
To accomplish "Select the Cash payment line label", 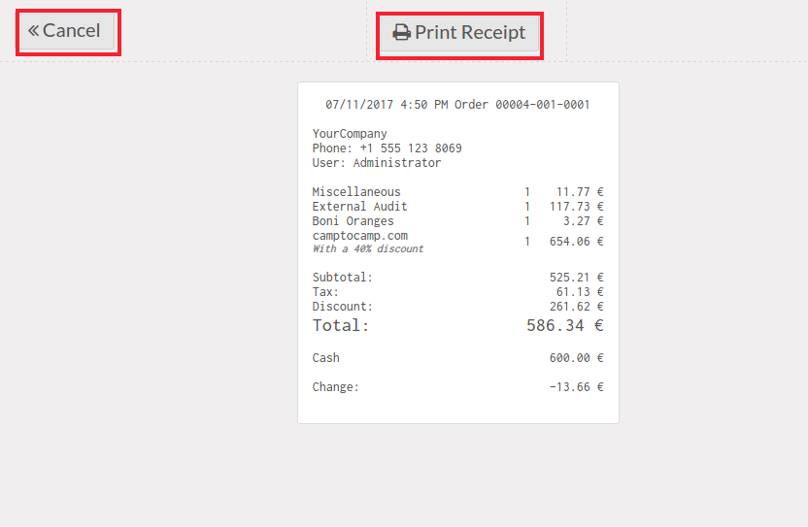I will coord(326,358).
